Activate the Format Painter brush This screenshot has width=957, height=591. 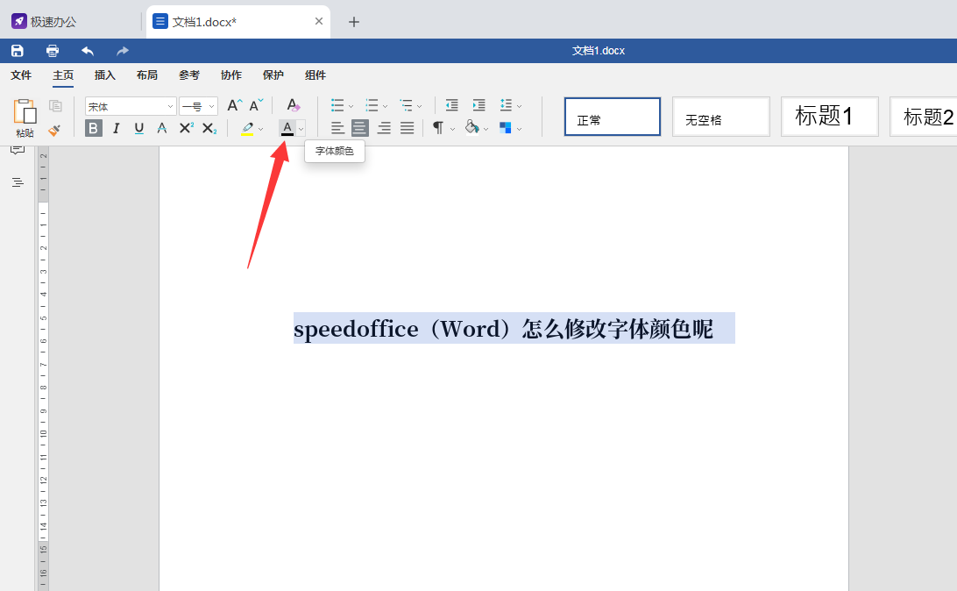54,130
